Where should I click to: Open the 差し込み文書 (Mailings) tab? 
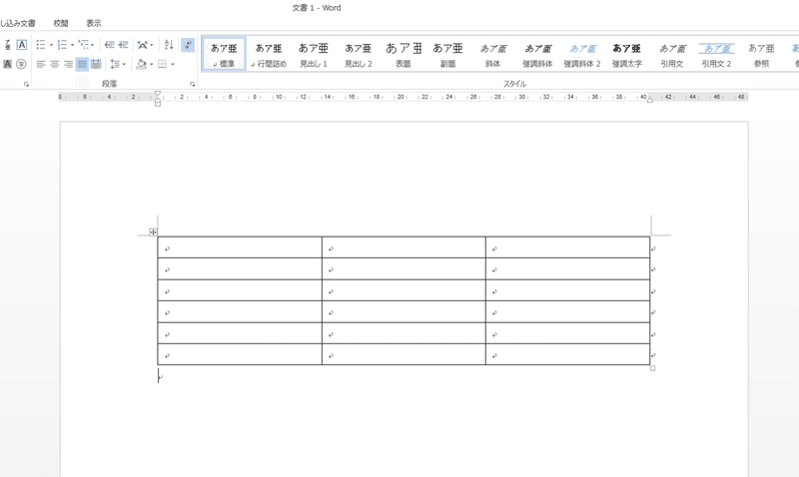(18, 23)
